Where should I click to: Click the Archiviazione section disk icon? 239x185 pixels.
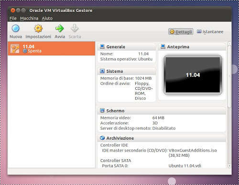(102, 138)
